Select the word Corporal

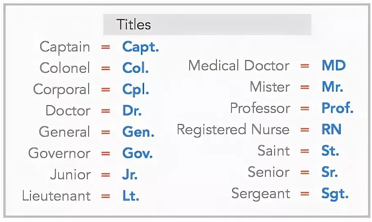click(61, 89)
